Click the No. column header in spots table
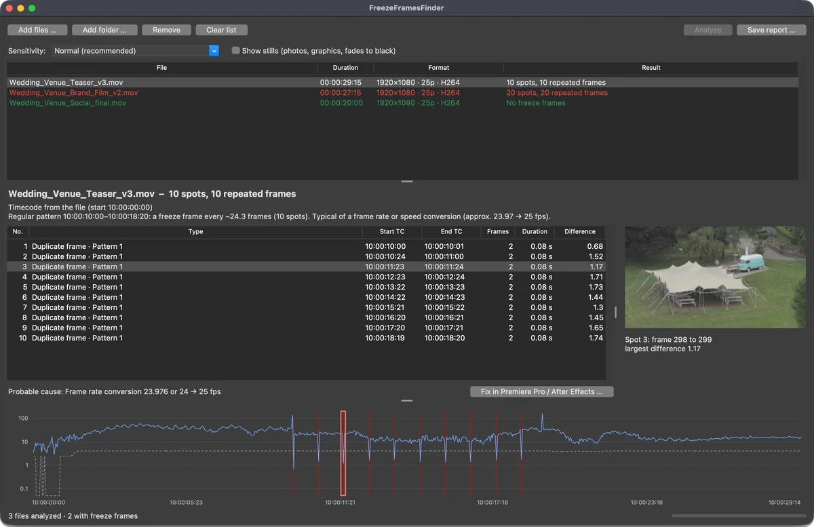Image resolution: width=814 pixels, height=527 pixels. coord(18,232)
